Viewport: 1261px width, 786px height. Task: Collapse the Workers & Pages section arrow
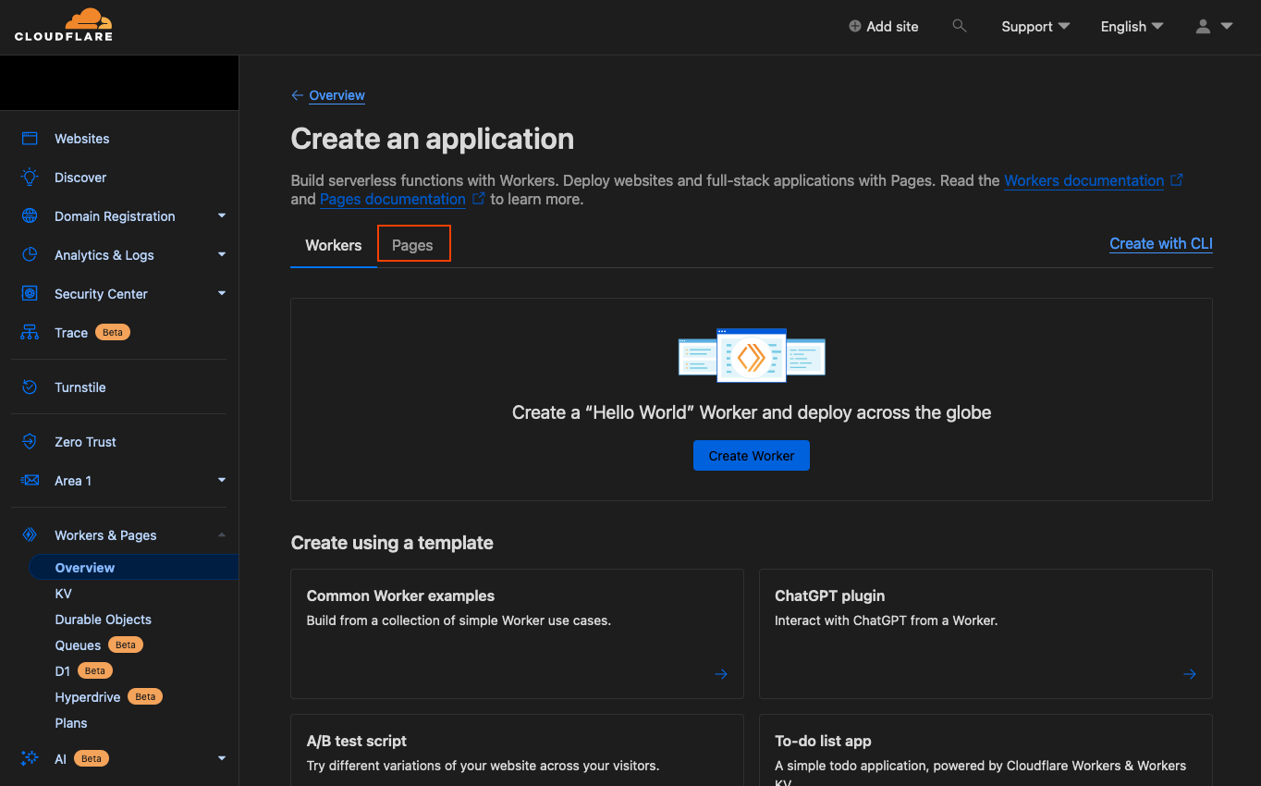(x=222, y=534)
